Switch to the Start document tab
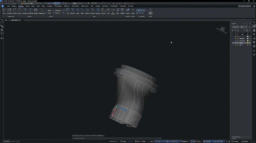 click(x=6, y=20)
